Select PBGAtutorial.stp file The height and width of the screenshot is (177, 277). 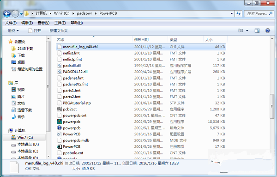click(77, 103)
